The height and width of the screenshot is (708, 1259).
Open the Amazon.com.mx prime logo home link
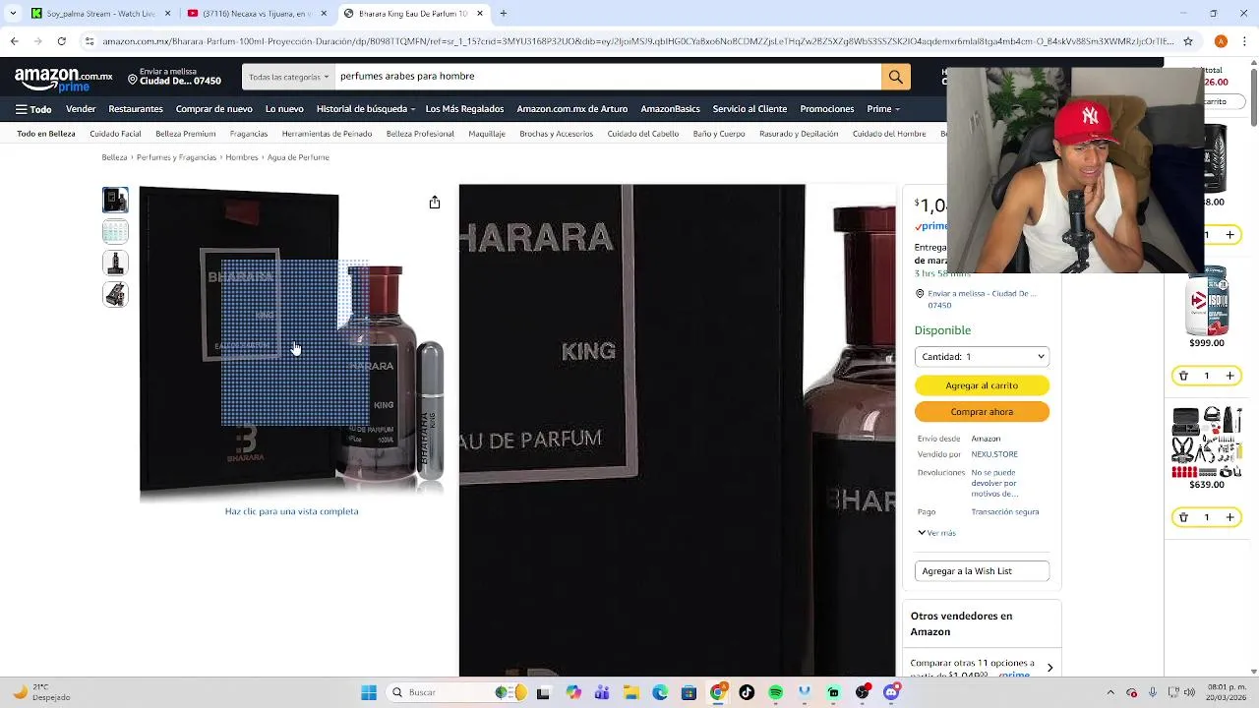click(x=63, y=79)
